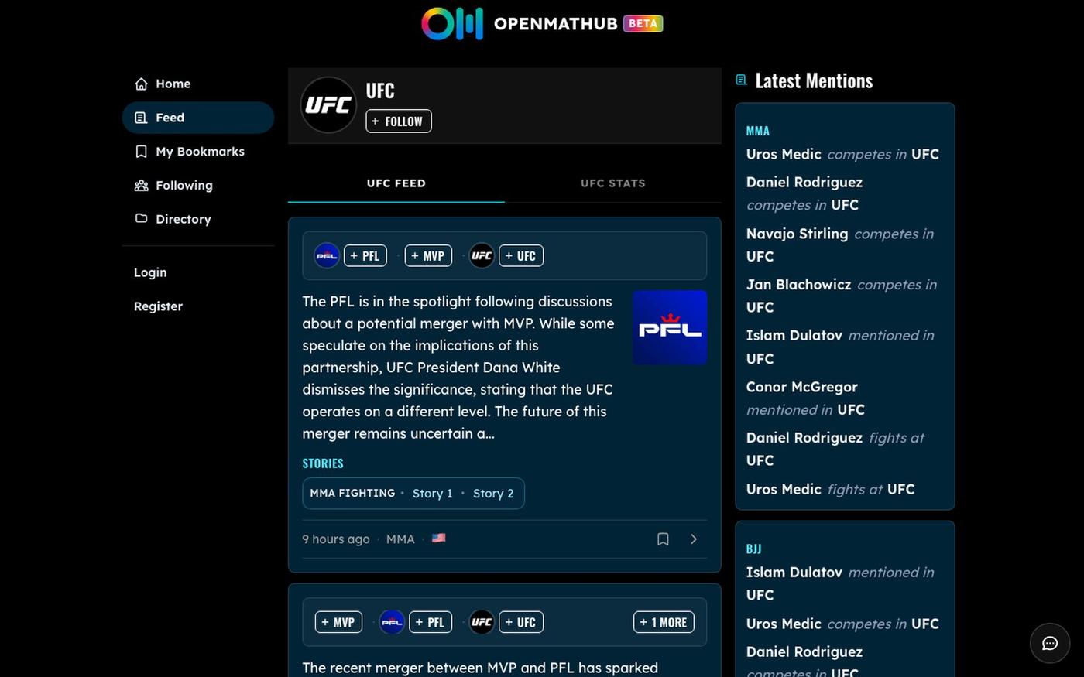This screenshot has width=1084, height=677.
Task: Click the Register link
Action: pyautogui.click(x=158, y=306)
